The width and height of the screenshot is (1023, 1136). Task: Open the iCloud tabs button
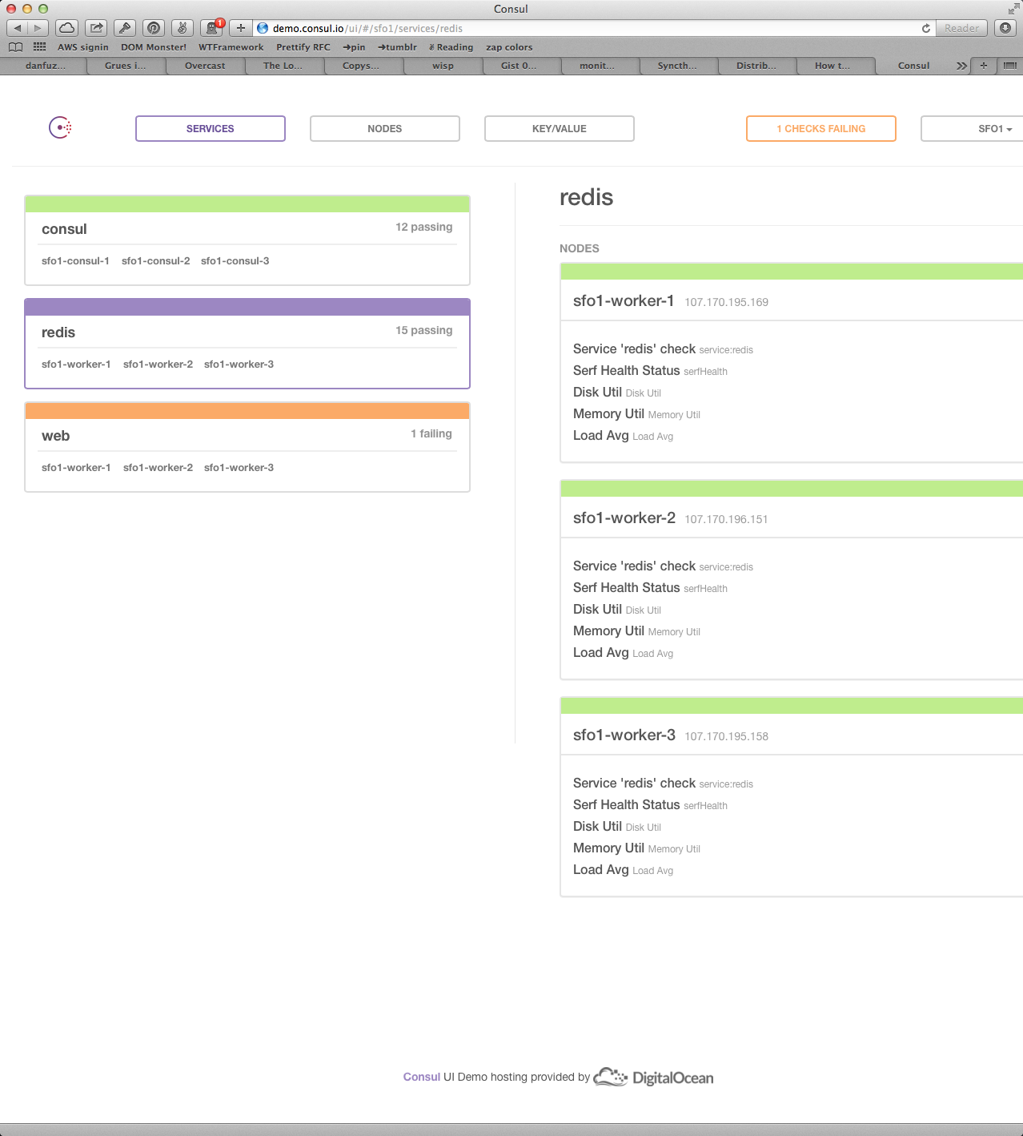[67, 28]
